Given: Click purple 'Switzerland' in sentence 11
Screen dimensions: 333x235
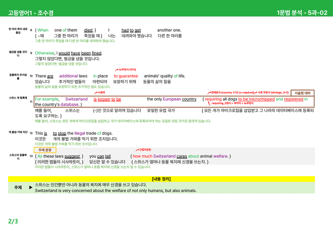Looking at the screenshot, I should click(76, 99).
